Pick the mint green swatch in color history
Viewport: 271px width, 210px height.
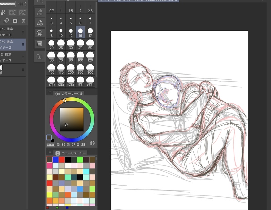tap(68, 177)
